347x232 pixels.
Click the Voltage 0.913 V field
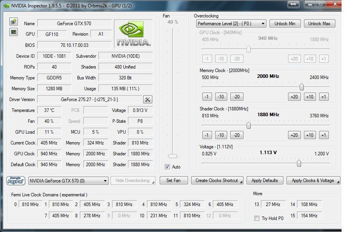(140, 110)
